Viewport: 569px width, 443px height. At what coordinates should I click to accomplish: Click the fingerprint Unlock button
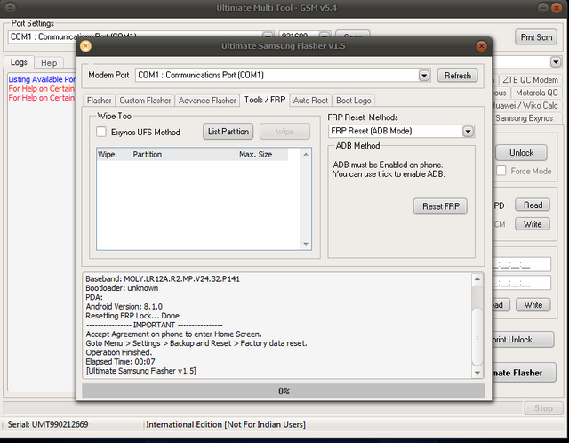coord(523,340)
